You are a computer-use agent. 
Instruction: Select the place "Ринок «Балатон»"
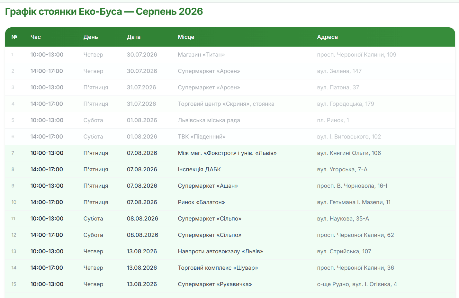click(202, 202)
